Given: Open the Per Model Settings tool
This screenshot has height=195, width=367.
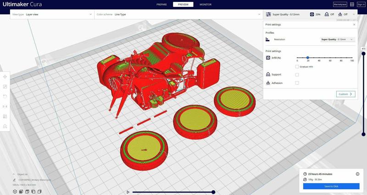Looking at the screenshot, I should (x=5, y=116).
